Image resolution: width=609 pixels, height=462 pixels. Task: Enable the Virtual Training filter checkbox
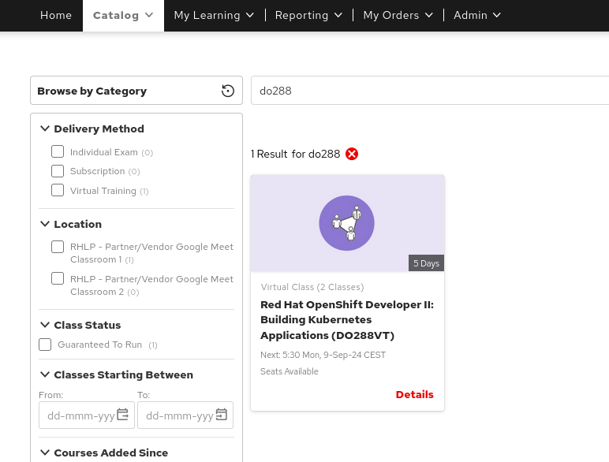point(58,190)
